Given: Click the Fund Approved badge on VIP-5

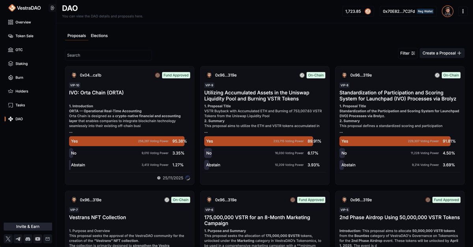Looking at the screenshot, I should tap(447, 200).
